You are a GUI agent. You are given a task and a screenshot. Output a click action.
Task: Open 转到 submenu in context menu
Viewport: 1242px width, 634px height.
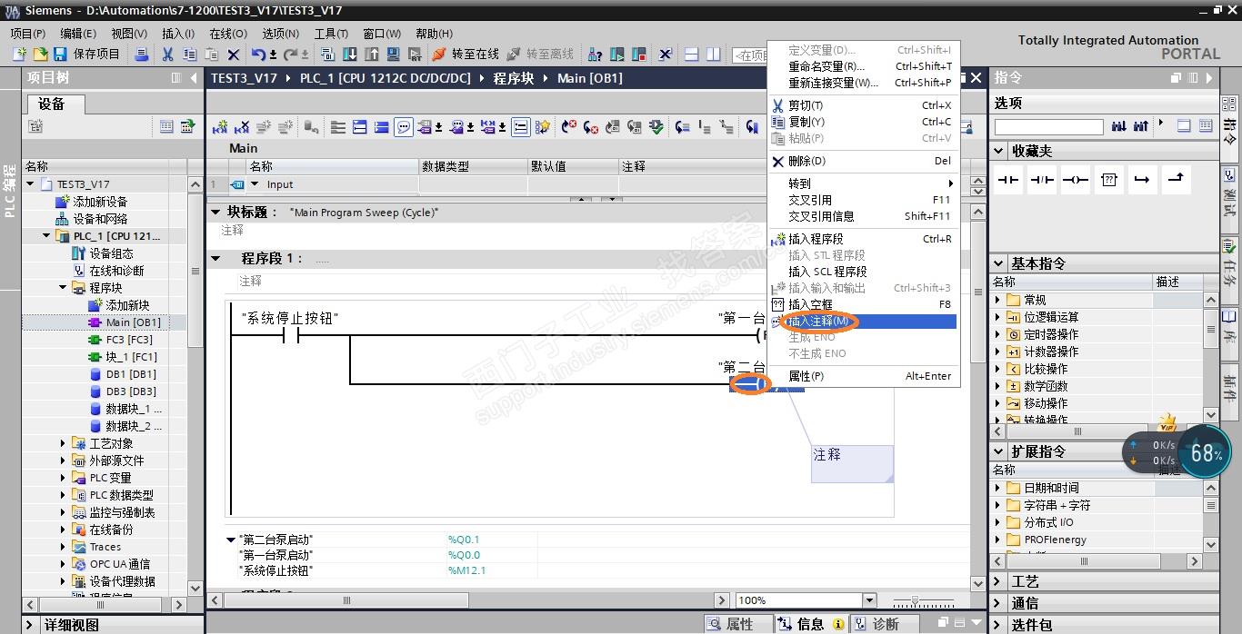(x=863, y=183)
